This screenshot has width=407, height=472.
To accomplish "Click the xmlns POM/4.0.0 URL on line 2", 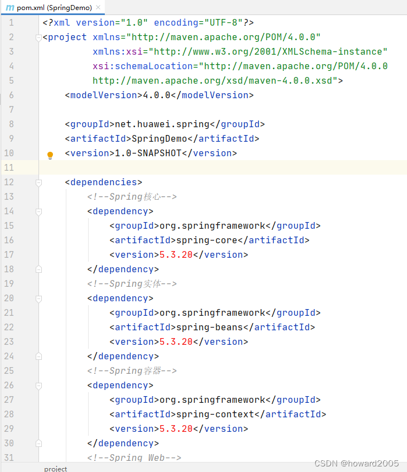I will (x=223, y=37).
